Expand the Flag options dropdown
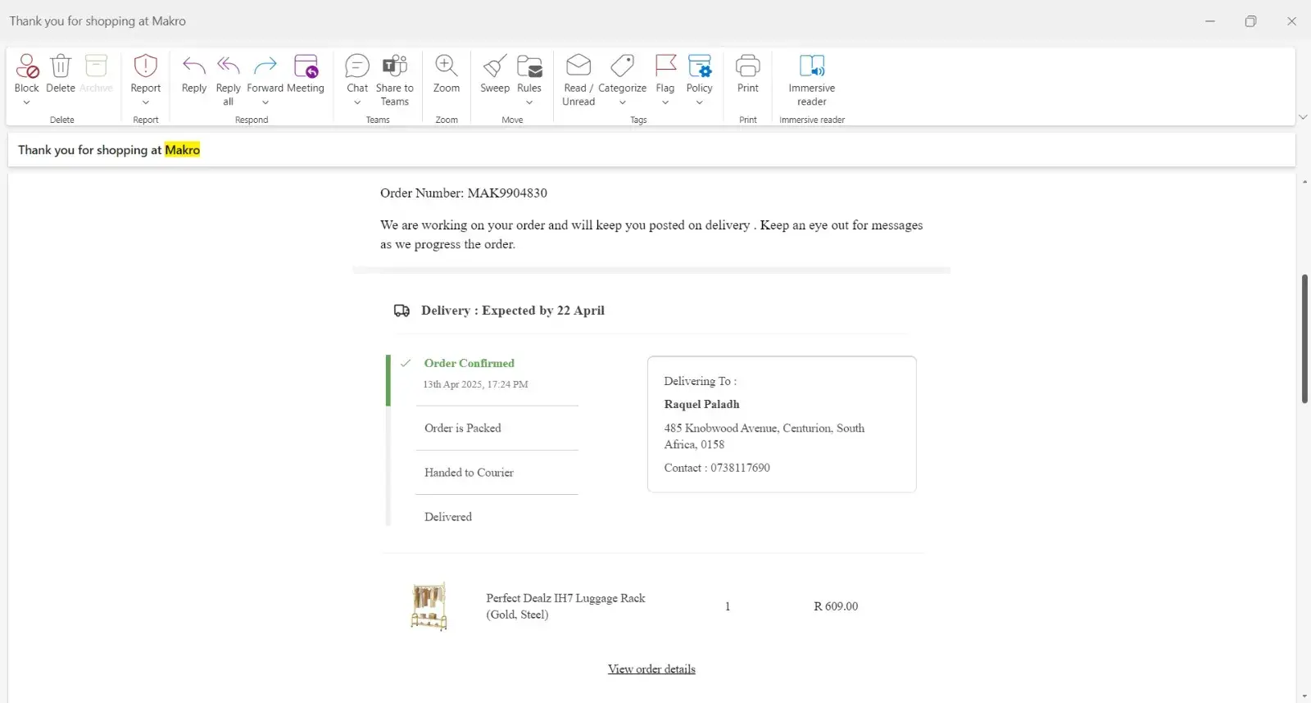This screenshot has width=1311, height=703. [x=665, y=102]
